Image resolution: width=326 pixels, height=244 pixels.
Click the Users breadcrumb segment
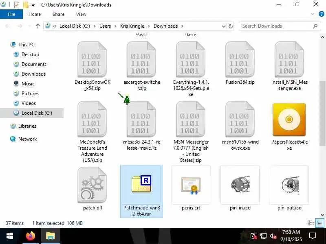(x=105, y=26)
